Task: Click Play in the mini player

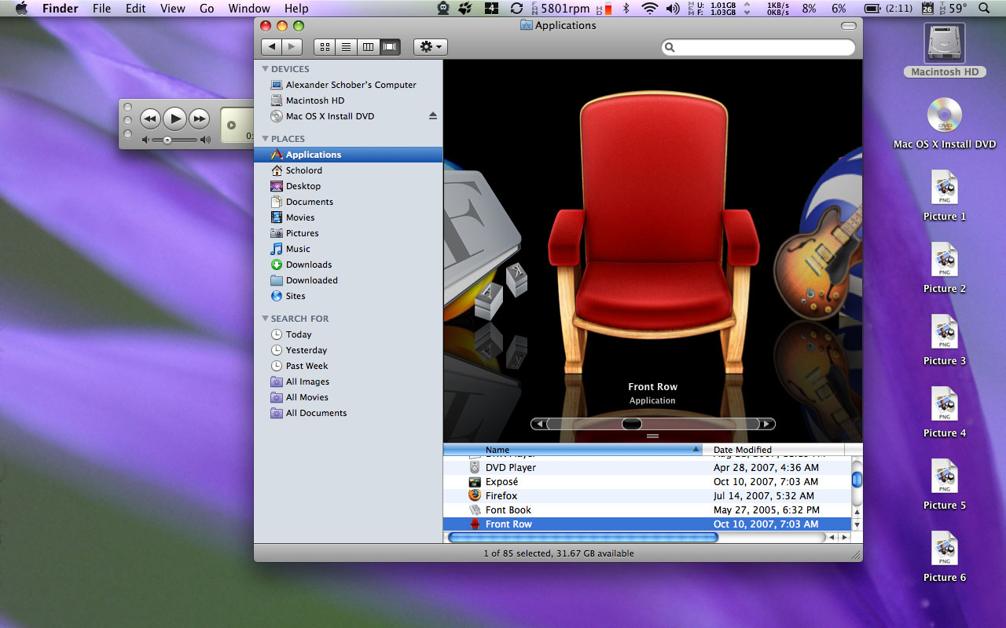Action: (x=174, y=119)
